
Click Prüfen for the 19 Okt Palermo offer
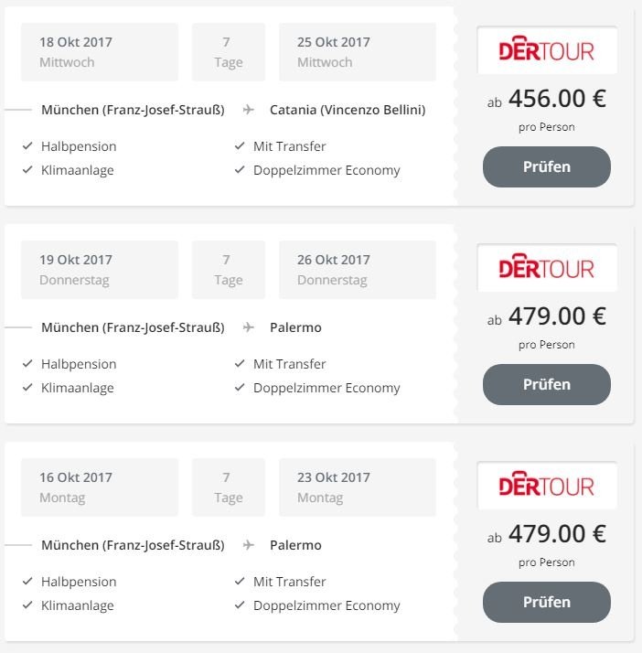[547, 384]
